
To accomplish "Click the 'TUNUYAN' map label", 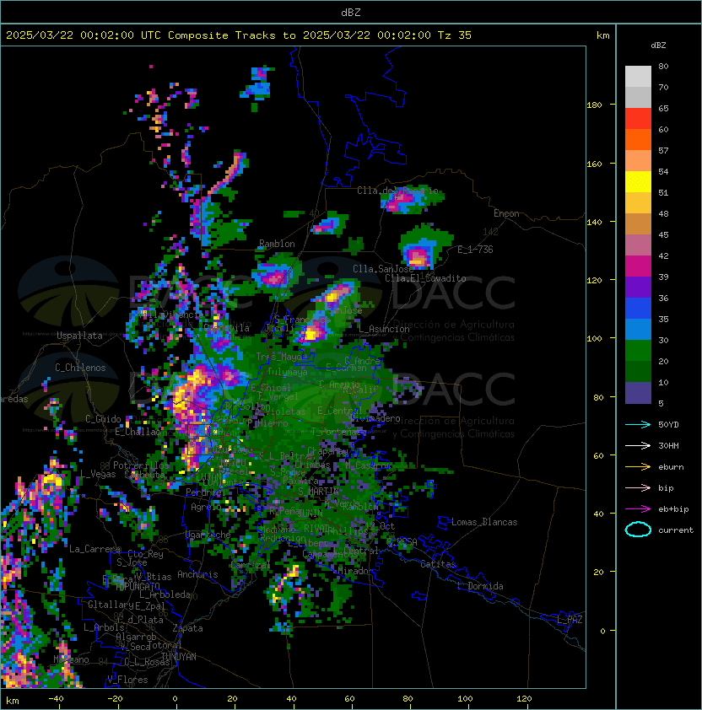I will click(x=179, y=657).
